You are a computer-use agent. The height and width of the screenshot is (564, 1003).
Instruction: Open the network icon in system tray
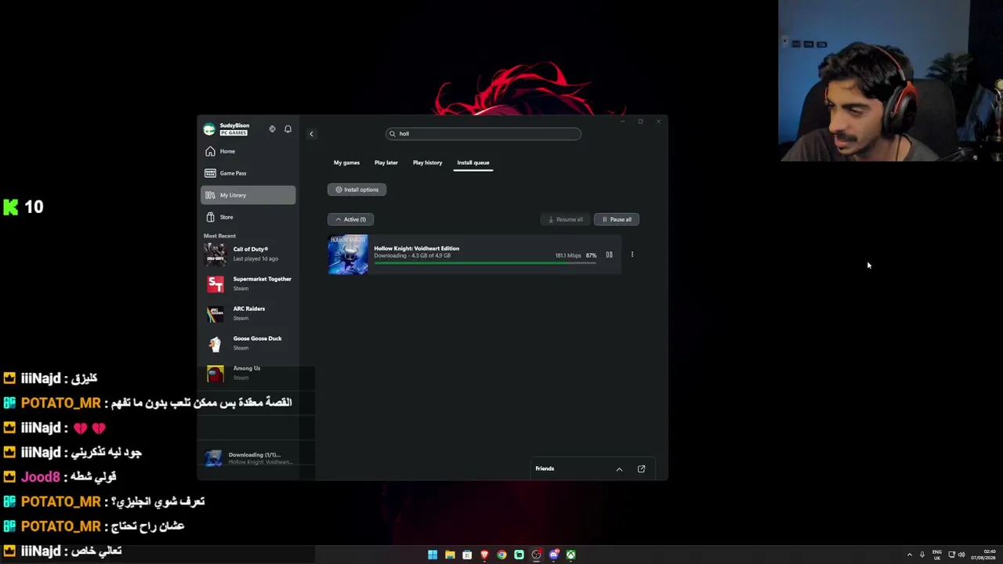[951, 555]
